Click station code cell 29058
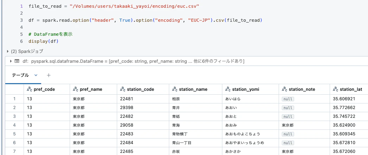368x155 pixels. pyautogui.click(x=143, y=125)
